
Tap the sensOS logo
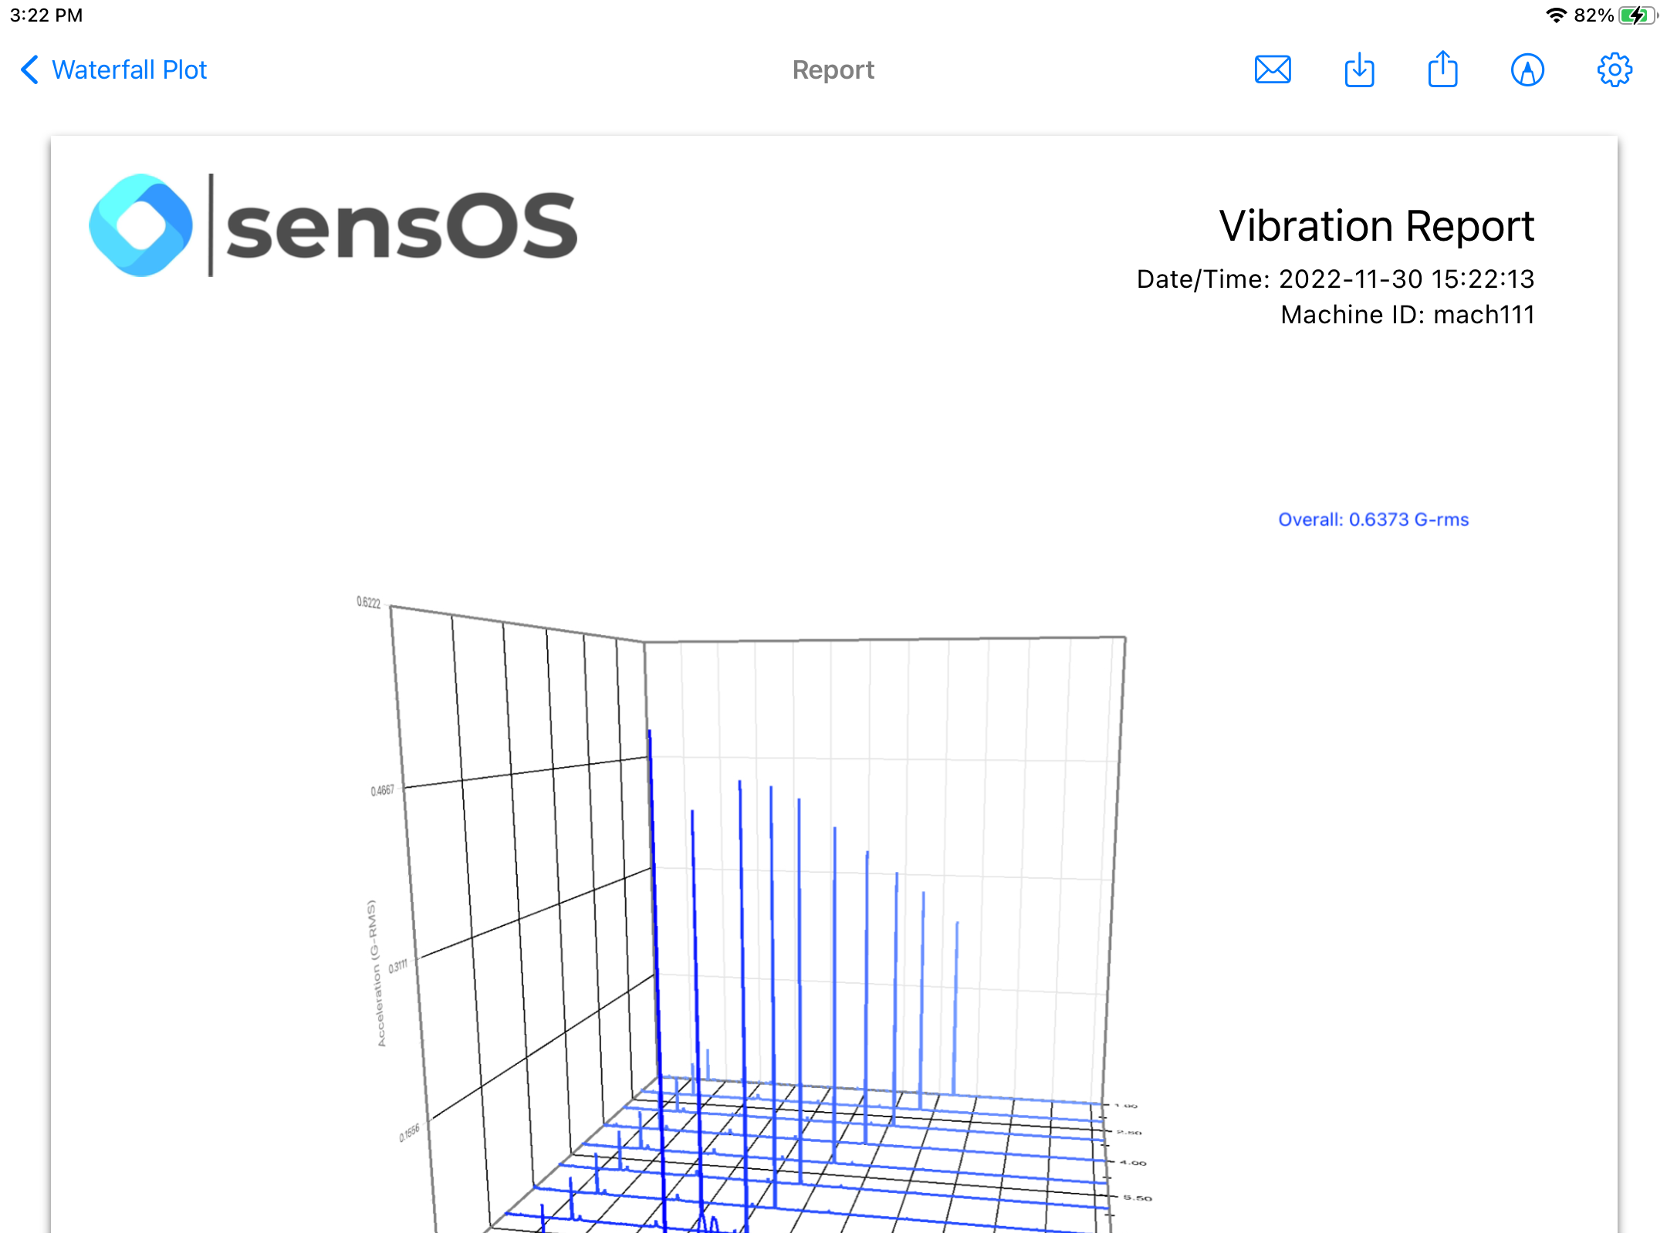[333, 225]
